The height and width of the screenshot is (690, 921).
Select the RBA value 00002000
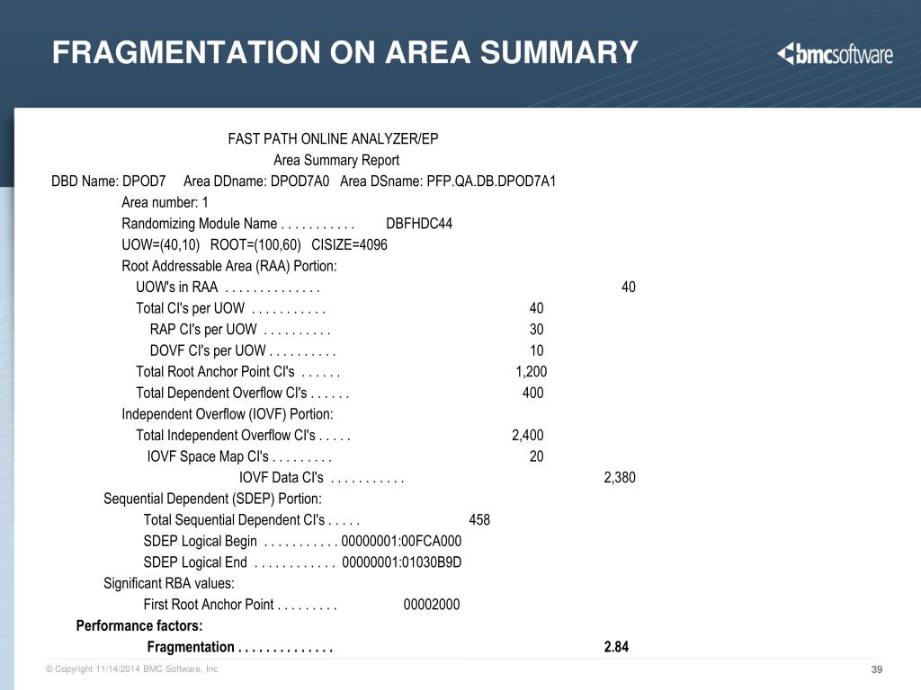click(x=432, y=605)
